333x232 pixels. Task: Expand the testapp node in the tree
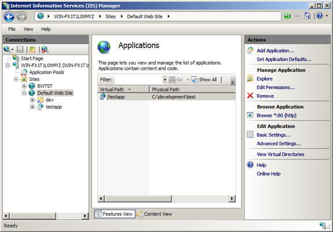(x=32, y=107)
